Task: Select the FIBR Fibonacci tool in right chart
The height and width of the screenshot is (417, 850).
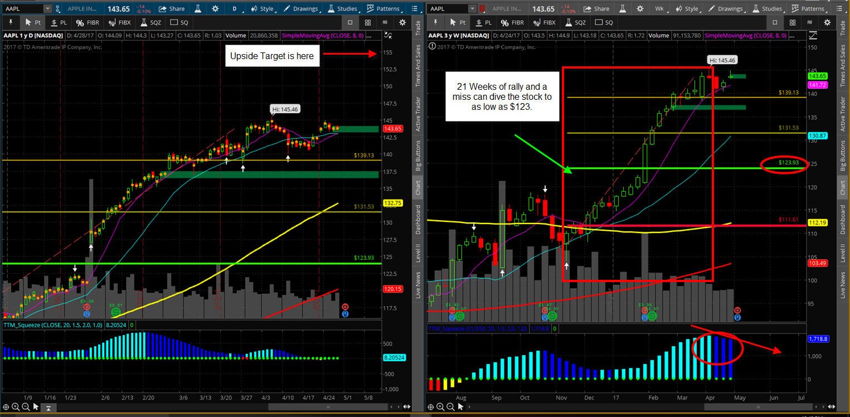Action: click(511, 22)
